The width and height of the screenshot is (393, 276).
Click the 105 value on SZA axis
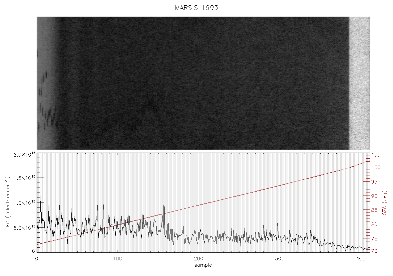[x=376, y=155]
